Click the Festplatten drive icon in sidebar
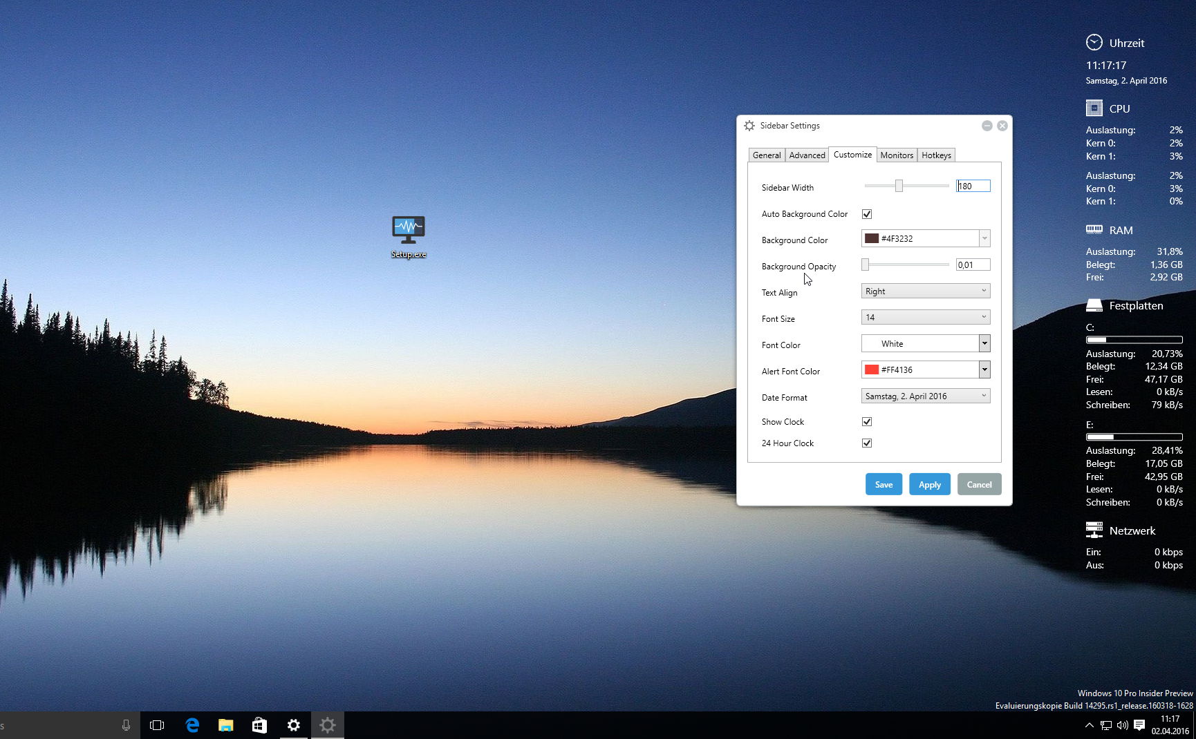 (x=1094, y=305)
